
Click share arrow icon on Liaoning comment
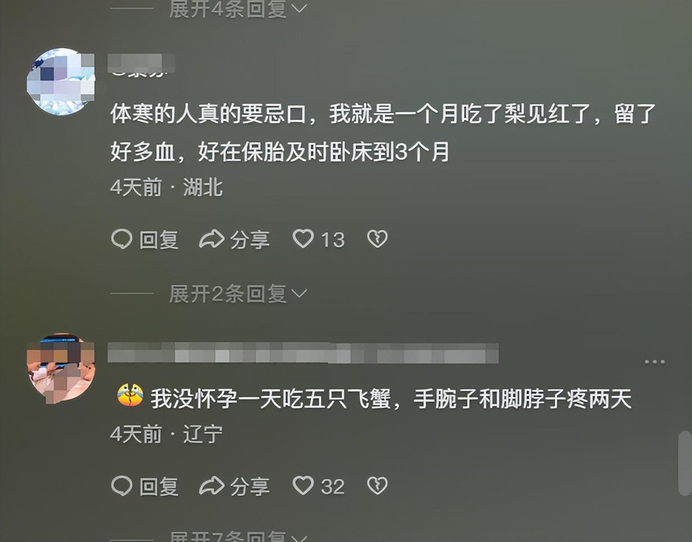point(212,486)
